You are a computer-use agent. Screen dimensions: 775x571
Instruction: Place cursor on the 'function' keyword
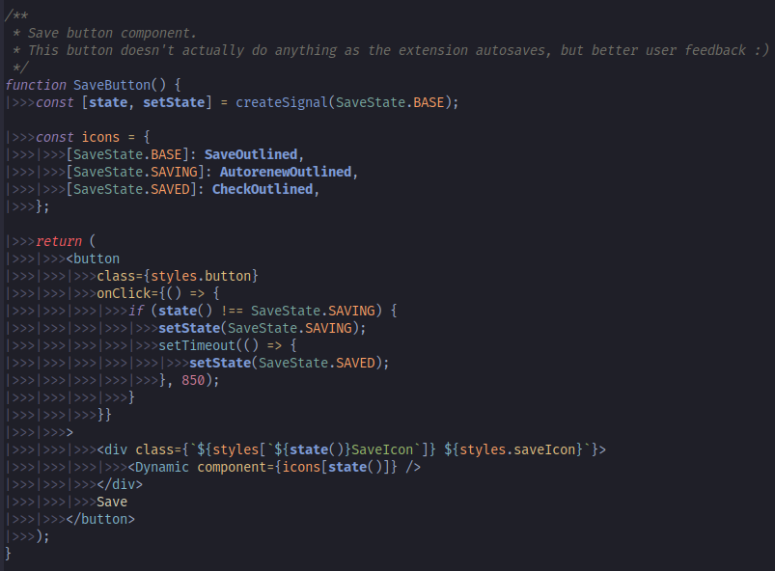click(36, 85)
